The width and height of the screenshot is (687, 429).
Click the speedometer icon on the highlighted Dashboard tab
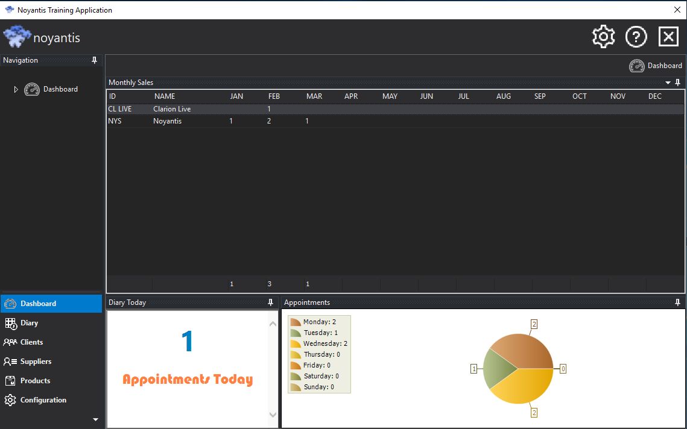coord(10,303)
